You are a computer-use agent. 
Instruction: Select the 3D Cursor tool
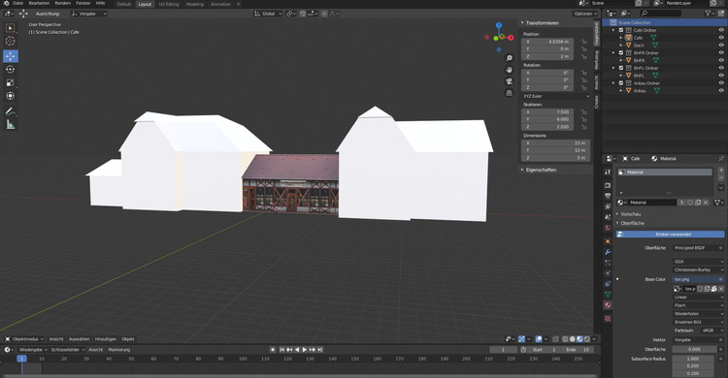click(x=11, y=42)
